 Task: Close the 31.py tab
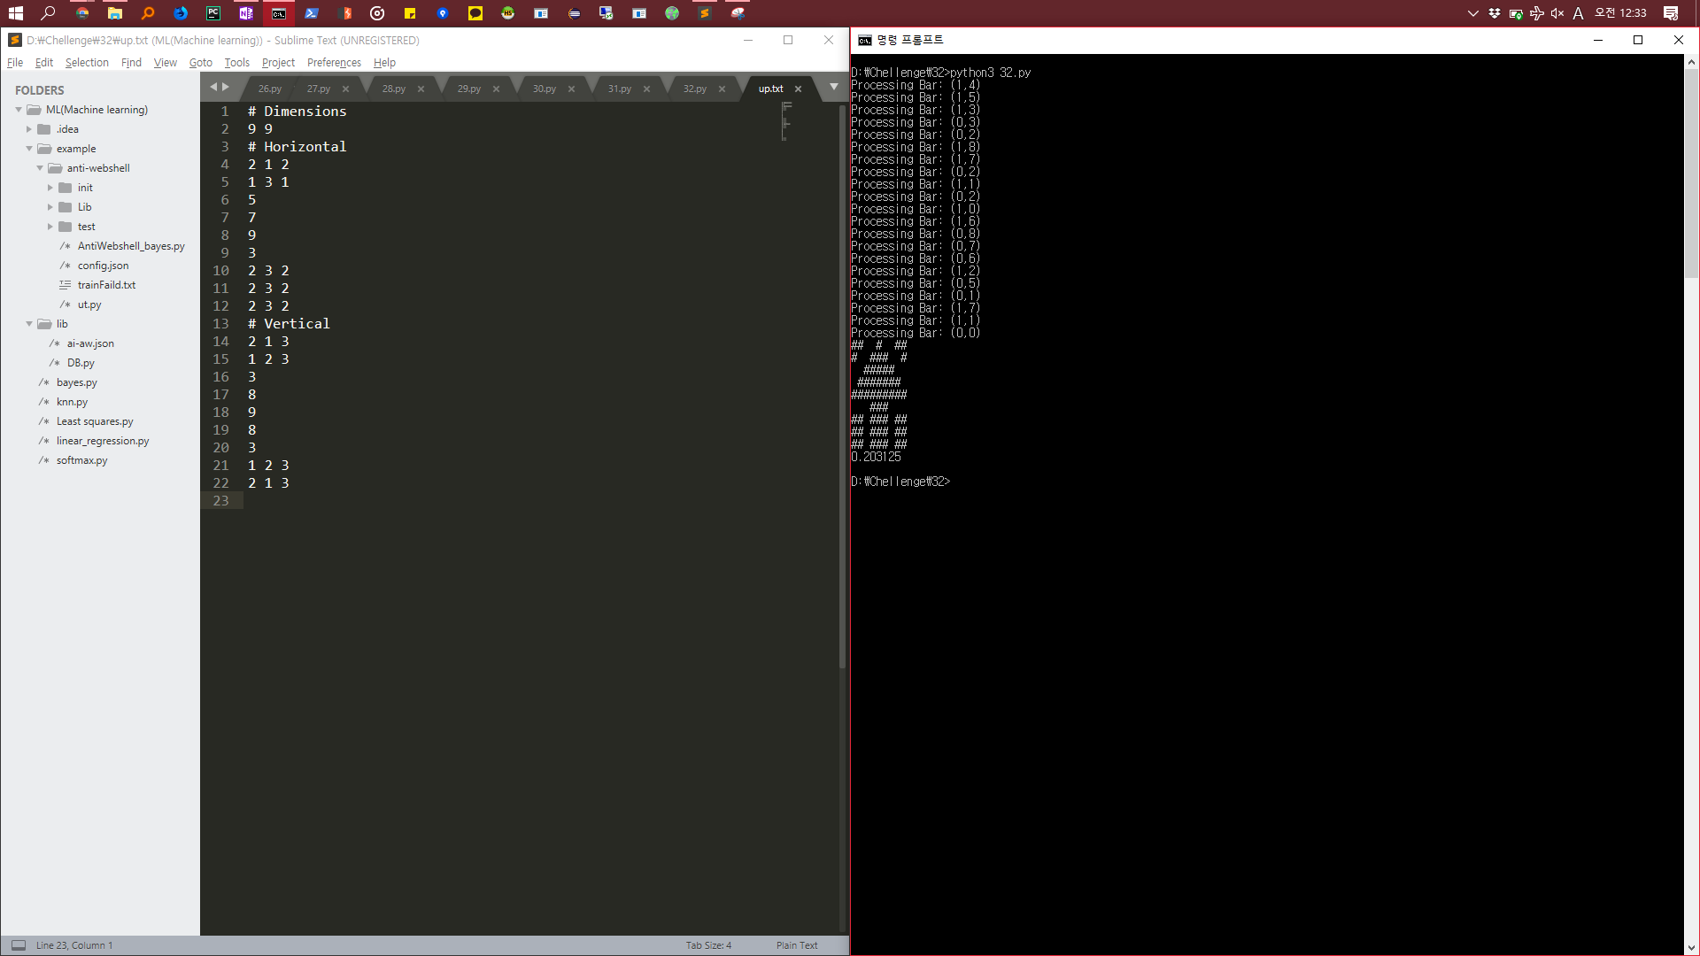coord(646,89)
